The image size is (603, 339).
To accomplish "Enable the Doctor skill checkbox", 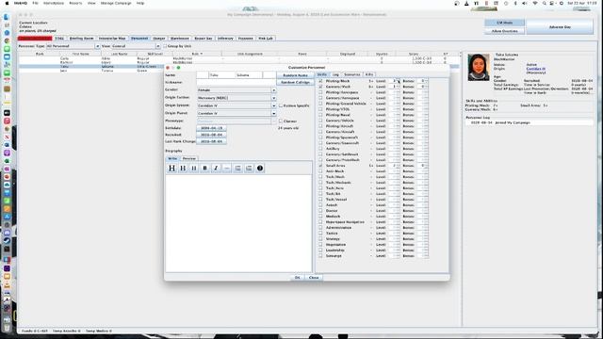I will [320, 211].
